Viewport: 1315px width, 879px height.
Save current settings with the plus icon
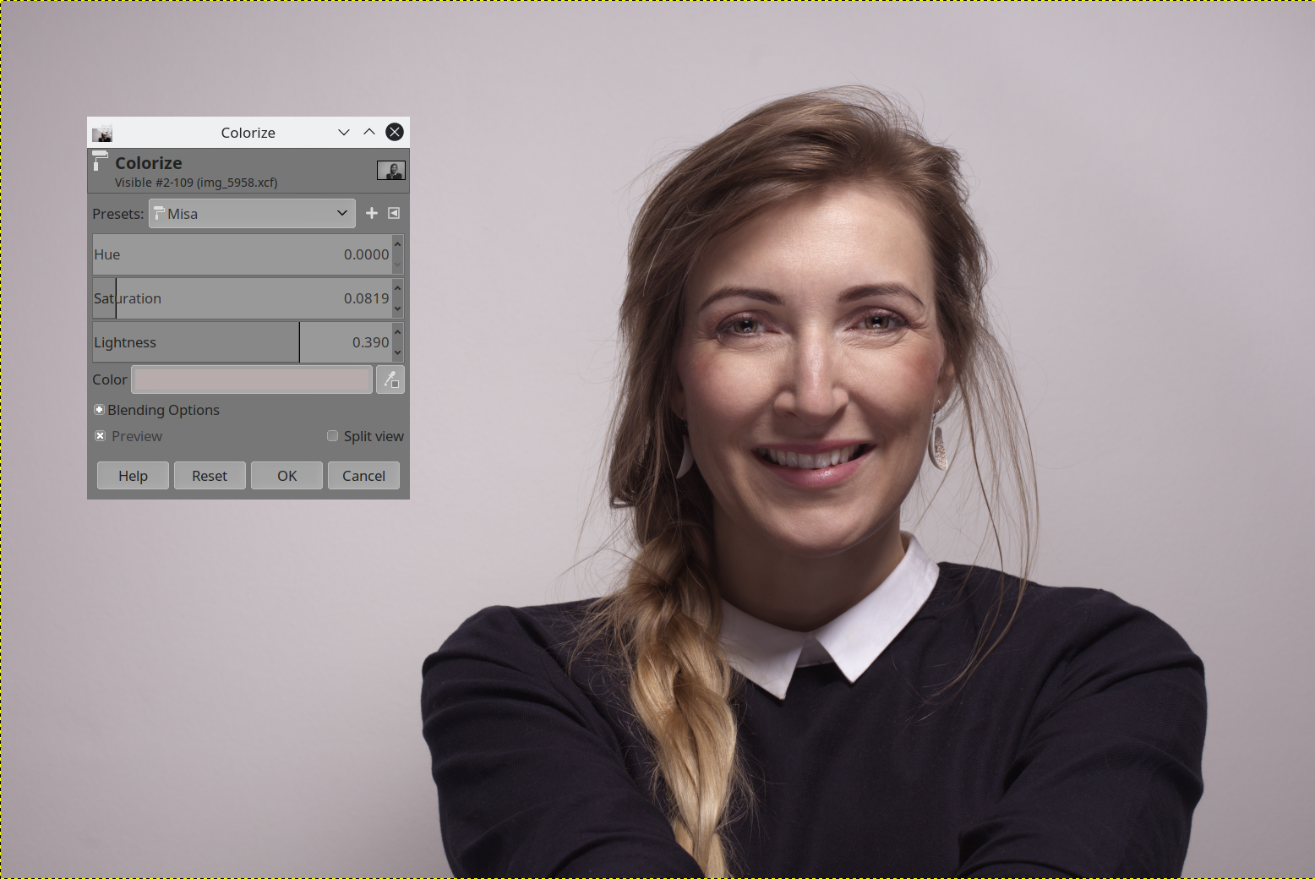[372, 213]
